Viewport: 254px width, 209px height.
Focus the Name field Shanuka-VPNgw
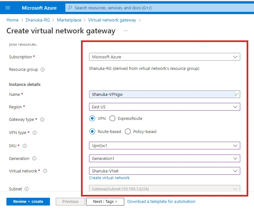pos(164,94)
